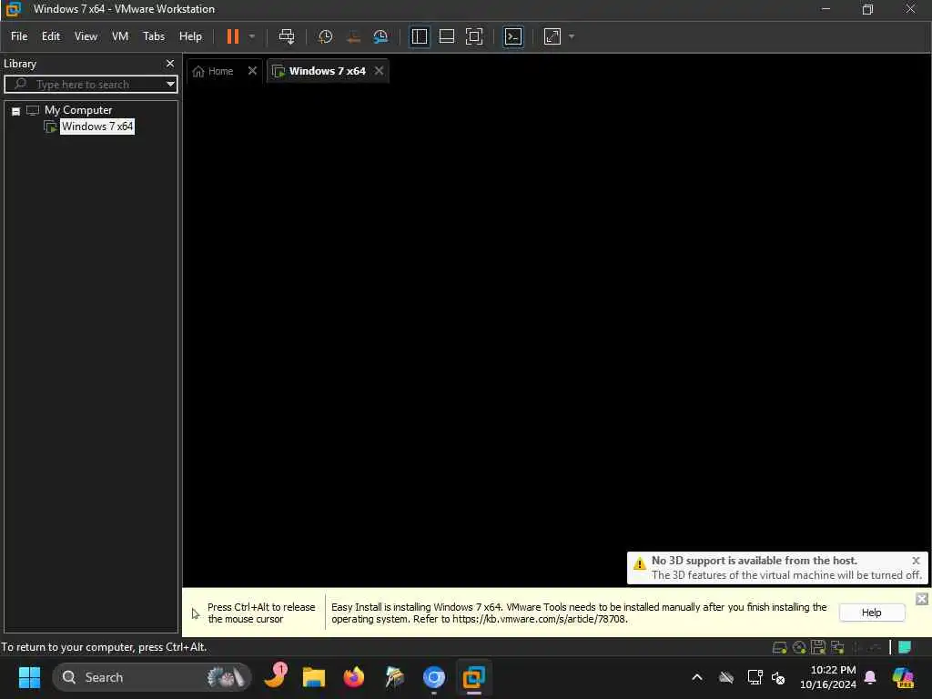The height and width of the screenshot is (699, 932).
Task: Click the stretch guest display icon
Action: coord(552,36)
